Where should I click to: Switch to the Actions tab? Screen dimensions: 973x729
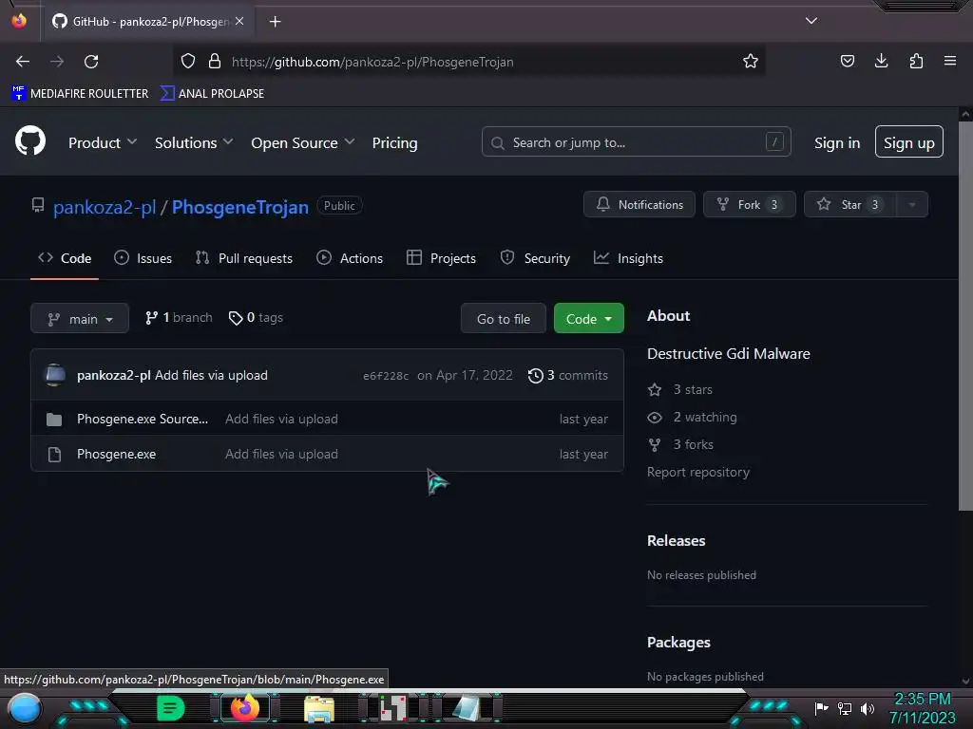[x=350, y=258]
